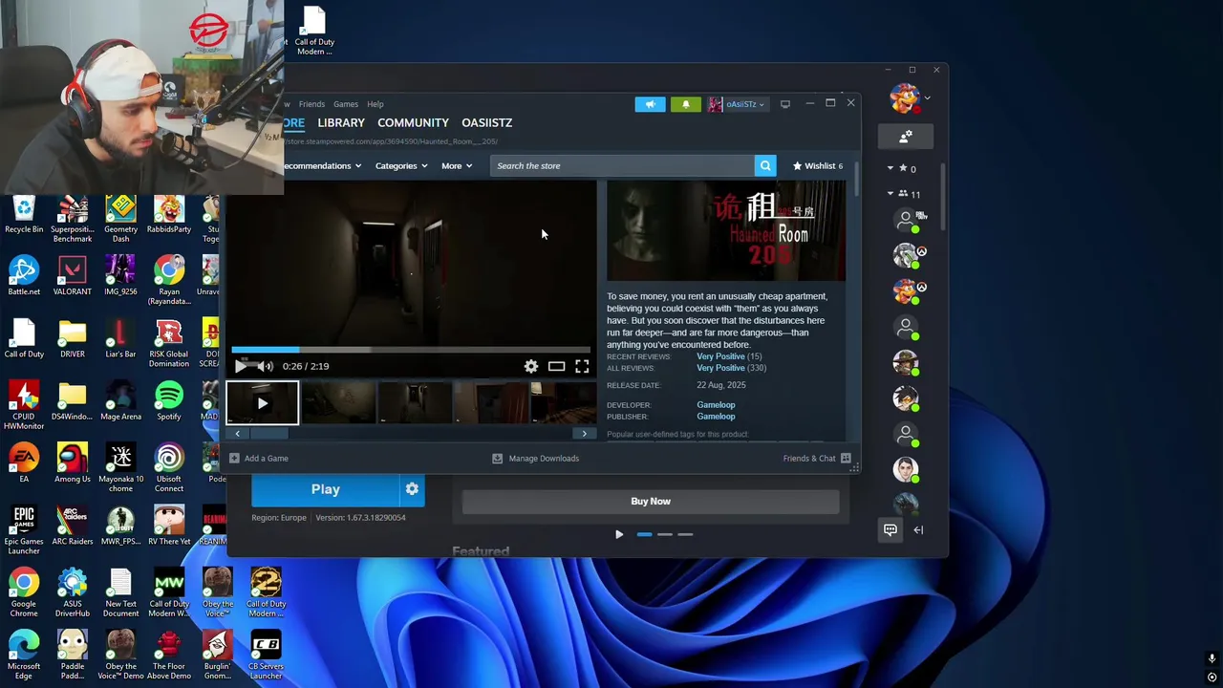Seek on the trailer progress bar
The width and height of the screenshot is (1223, 688).
pyautogui.click(x=411, y=350)
